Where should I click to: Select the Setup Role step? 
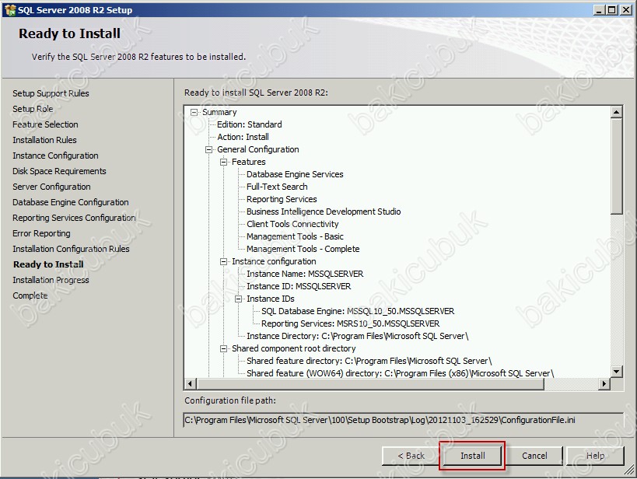click(x=33, y=109)
